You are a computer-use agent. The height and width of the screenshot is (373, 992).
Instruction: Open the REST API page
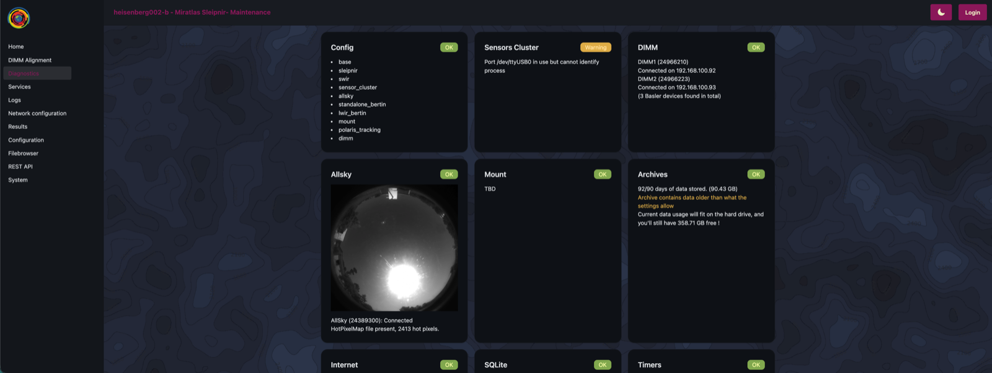coord(20,166)
